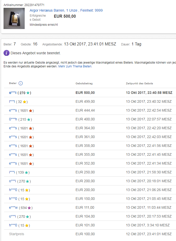The width and height of the screenshot is (176, 241).
Task: Open the gold bar product thumbnail
Action: click(x=14, y=18)
